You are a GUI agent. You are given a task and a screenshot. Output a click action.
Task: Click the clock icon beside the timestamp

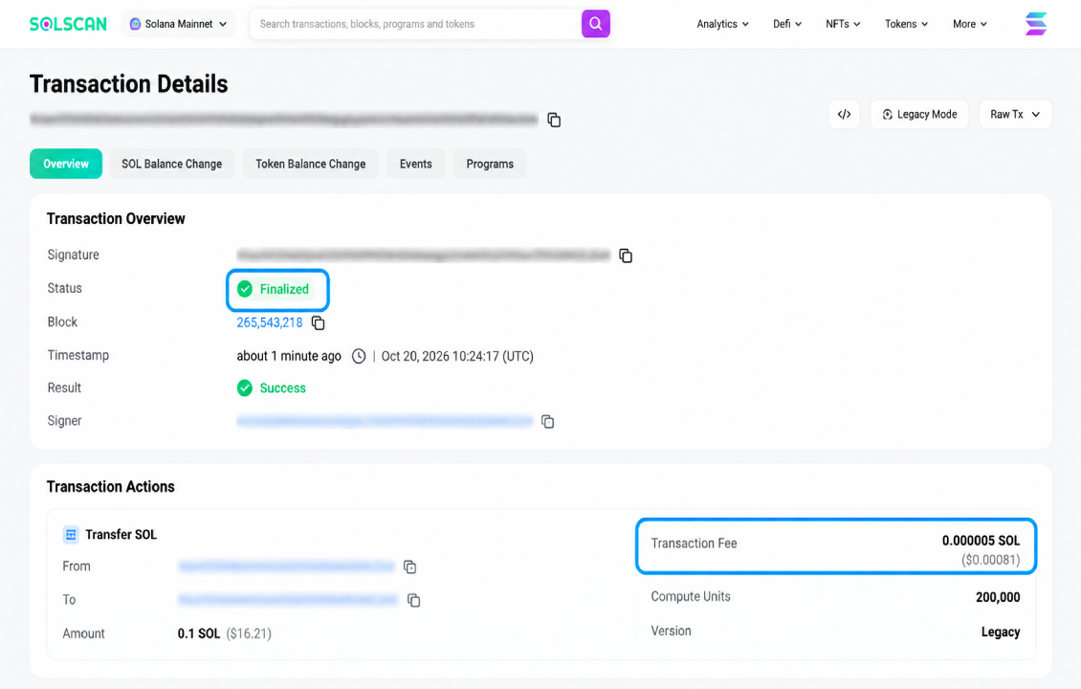(359, 357)
